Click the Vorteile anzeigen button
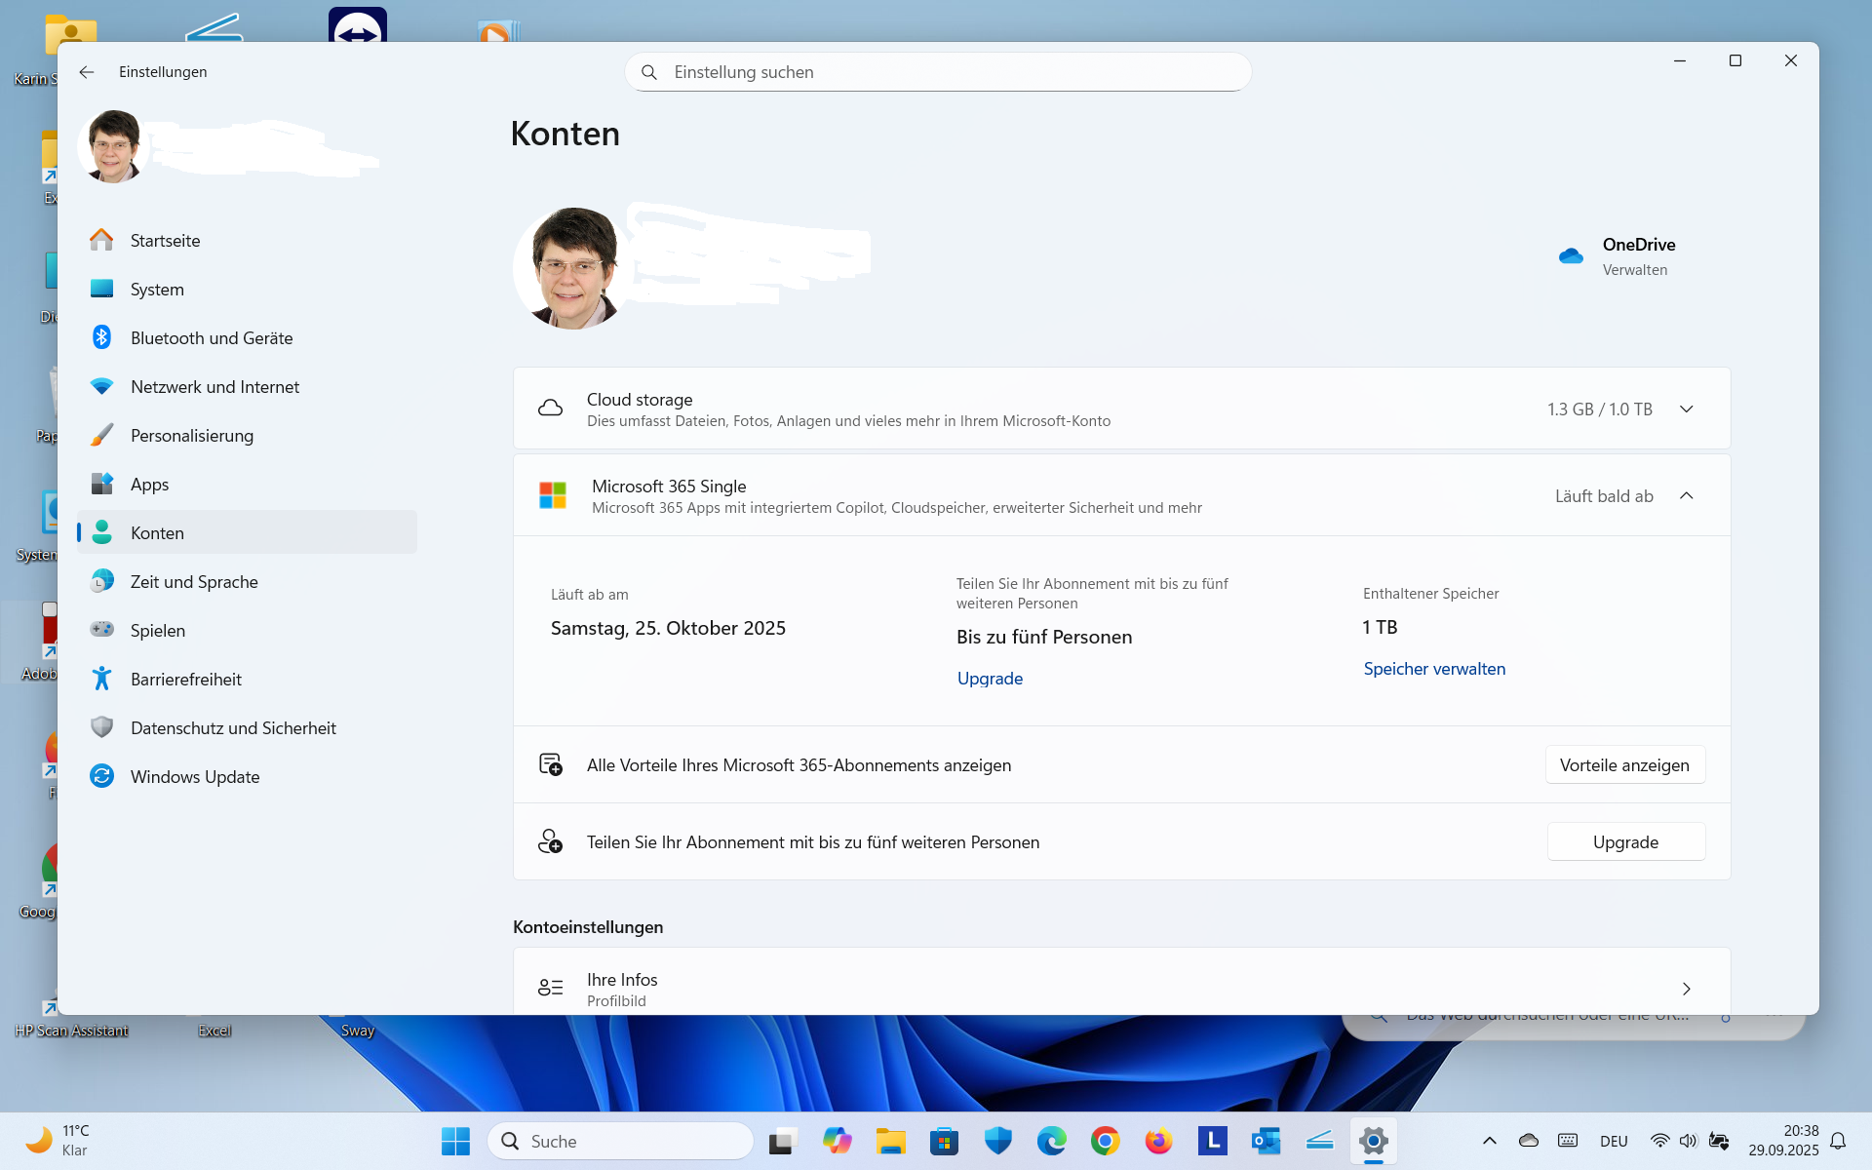This screenshot has width=1872, height=1170. coord(1624,764)
